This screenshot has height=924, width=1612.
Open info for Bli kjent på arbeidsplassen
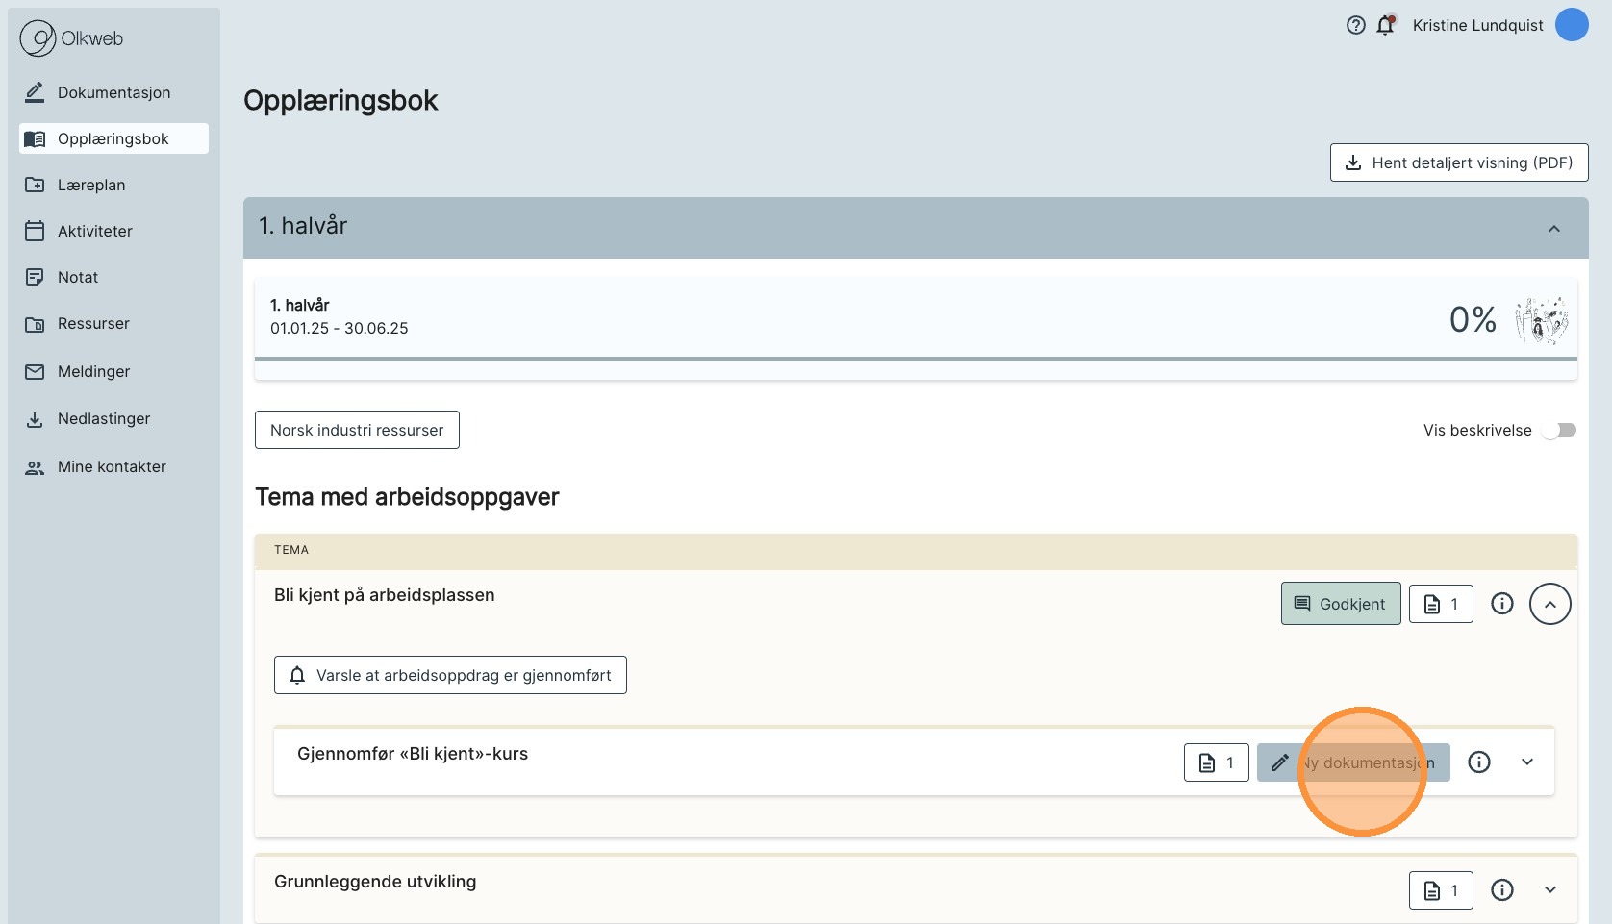click(x=1501, y=604)
